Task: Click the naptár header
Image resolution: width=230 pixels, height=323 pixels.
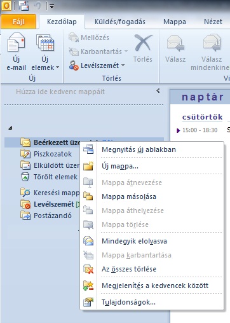Action: 203,97
